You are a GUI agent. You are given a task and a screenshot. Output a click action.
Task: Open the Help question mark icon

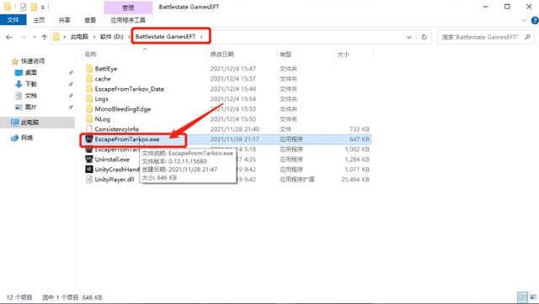[535, 20]
